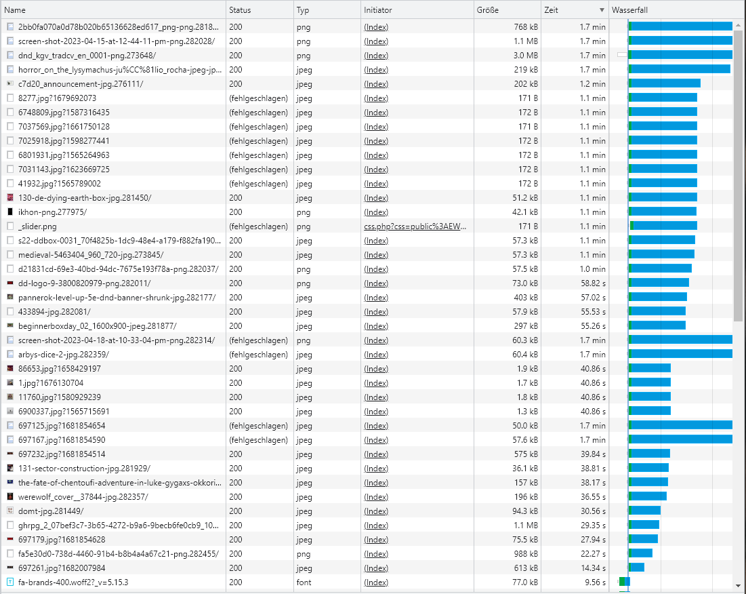Sort by Name column header
The width and height of the screenshot is (746, 594).
coord(113,10)
